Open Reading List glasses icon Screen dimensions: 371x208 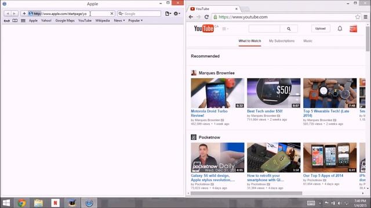(6, 21)
